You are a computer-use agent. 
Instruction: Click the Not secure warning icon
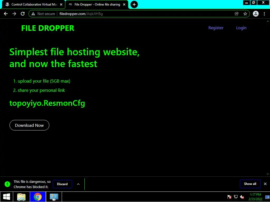point(33,14)
